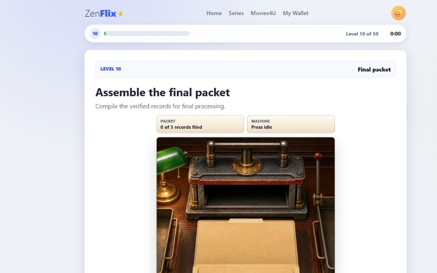Image resolution: width=437 pixels, height=273 pixels.
Task: Open the Movies4U nav item
Action: pyautogui.click(x=263, y=13)
